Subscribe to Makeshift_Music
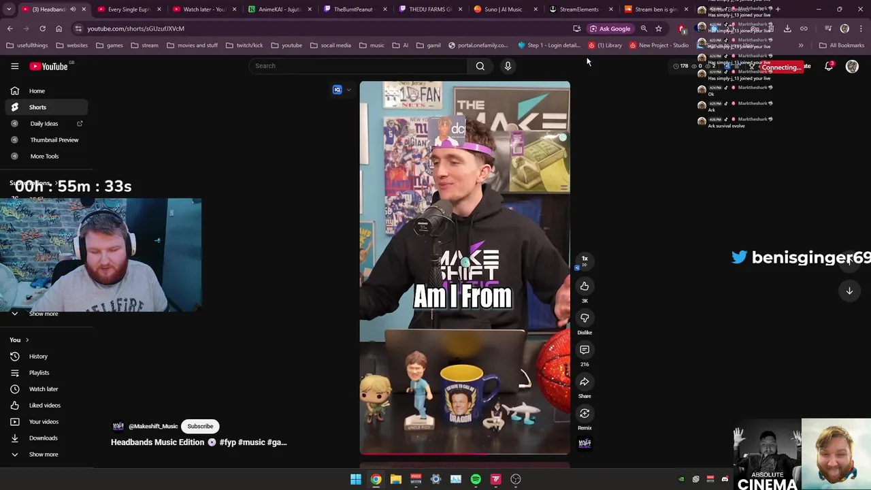The height and width of the screenshot is (490, 871). [x=200, y=427]
